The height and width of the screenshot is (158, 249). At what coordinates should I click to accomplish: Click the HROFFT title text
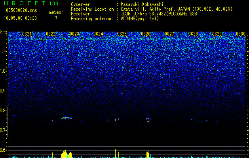coord(25,3)
